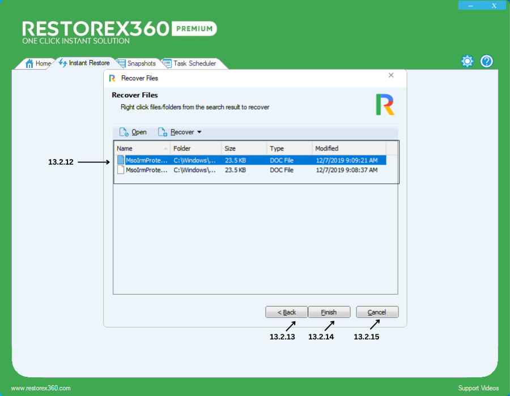This screenshot has width=510, height=396.
Task: Click the Recover icon in toolbar
Action: pyautogui.click(x=162, y=132)
